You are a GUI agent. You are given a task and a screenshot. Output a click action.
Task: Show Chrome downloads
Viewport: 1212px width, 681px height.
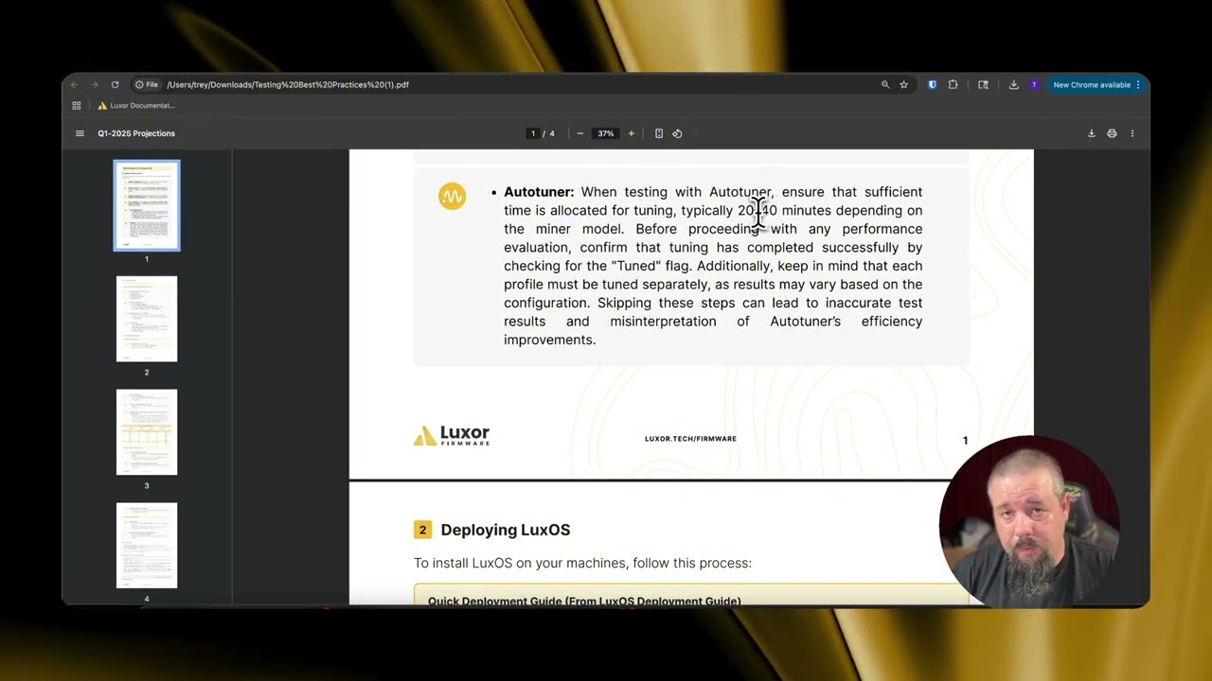[1013, 85]
